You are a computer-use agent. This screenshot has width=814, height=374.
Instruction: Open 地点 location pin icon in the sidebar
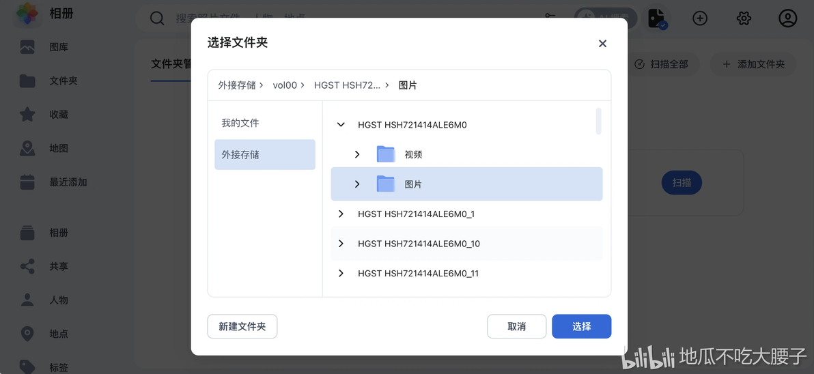click(x=27, y=334)
